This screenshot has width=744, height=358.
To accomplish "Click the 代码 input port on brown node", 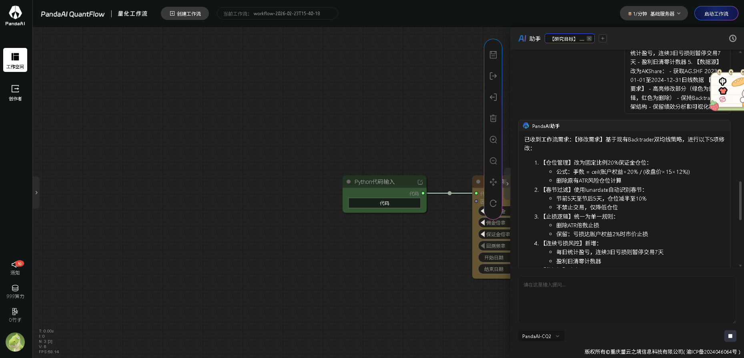I will pyautogui.click(x=476, y=193).
